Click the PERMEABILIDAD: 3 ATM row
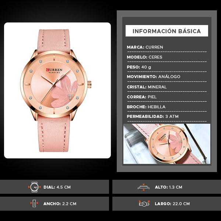This screenshot has width=221, height=221. point(167,116)
